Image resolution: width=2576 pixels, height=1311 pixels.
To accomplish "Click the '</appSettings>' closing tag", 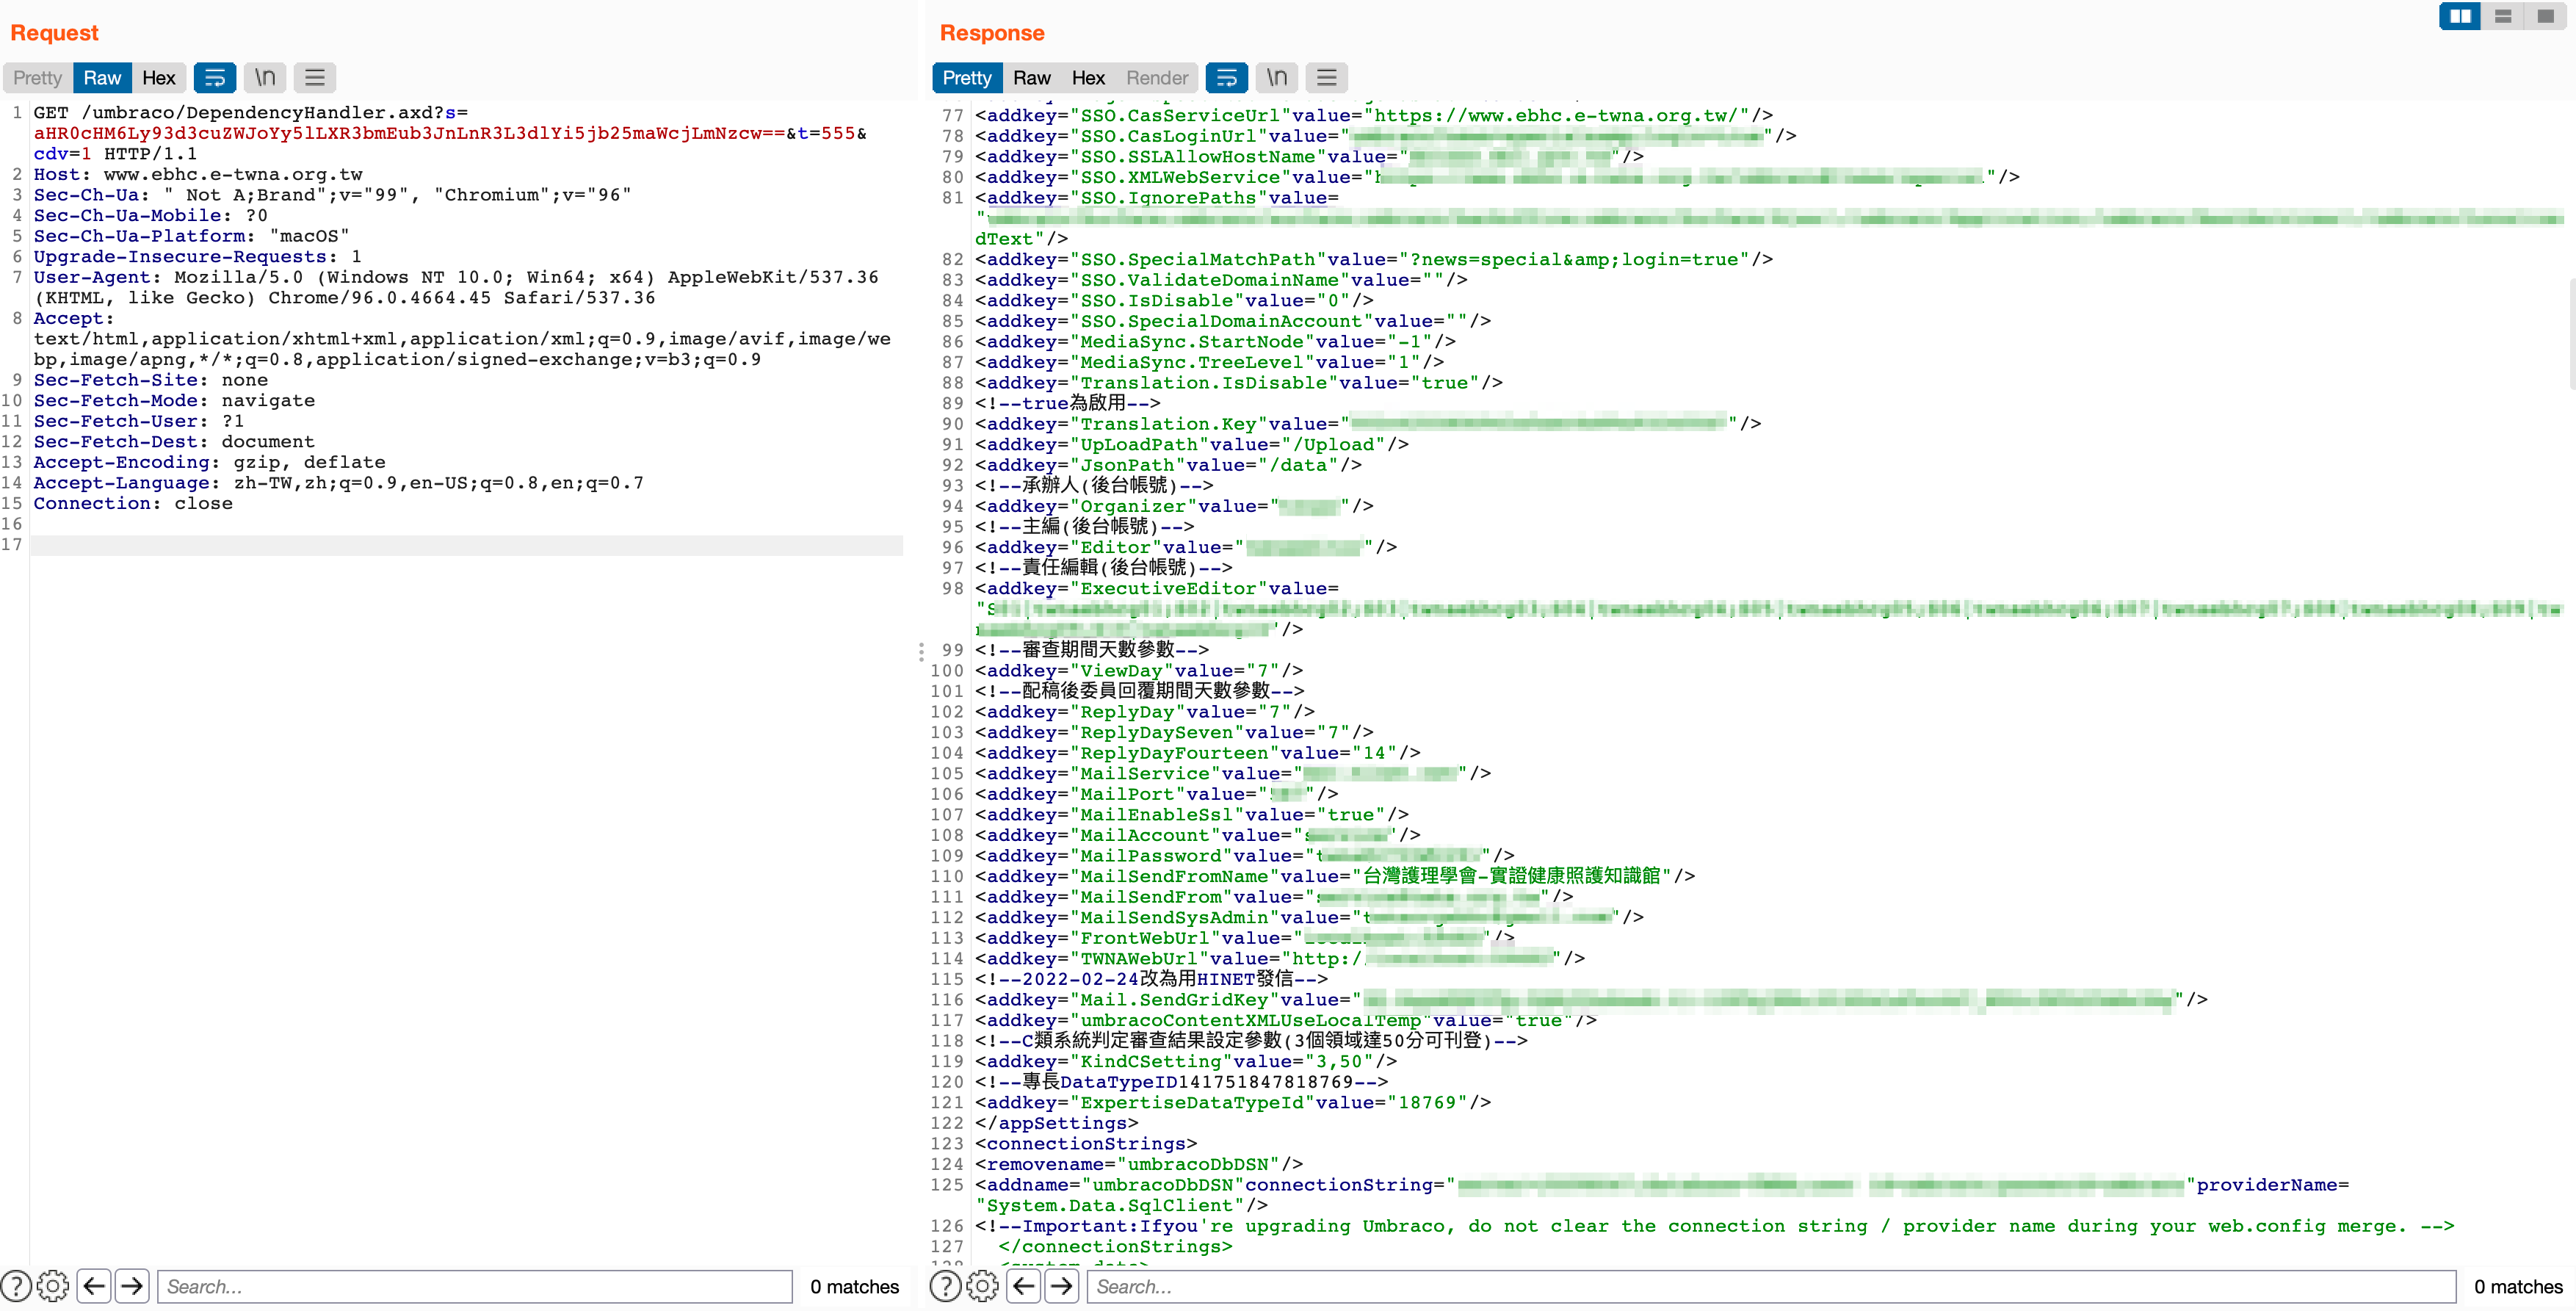I will tap(1056, 1122).
